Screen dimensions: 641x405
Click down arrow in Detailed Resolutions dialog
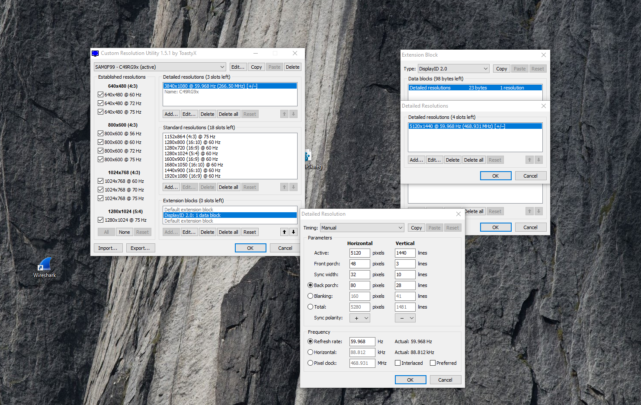point(538,160)
